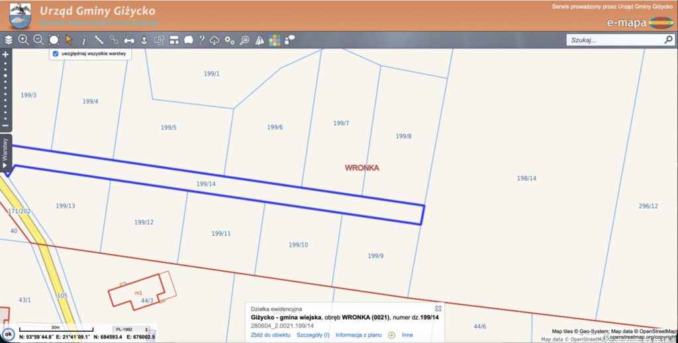Open 'Szczegóły (I)' link in popup

tap(313, 335)
